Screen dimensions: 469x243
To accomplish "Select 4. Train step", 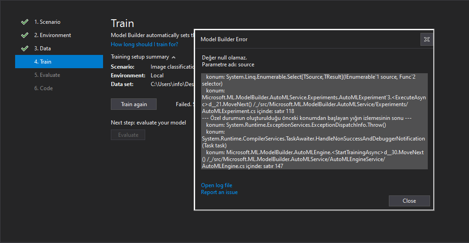I will click(59, 62).
